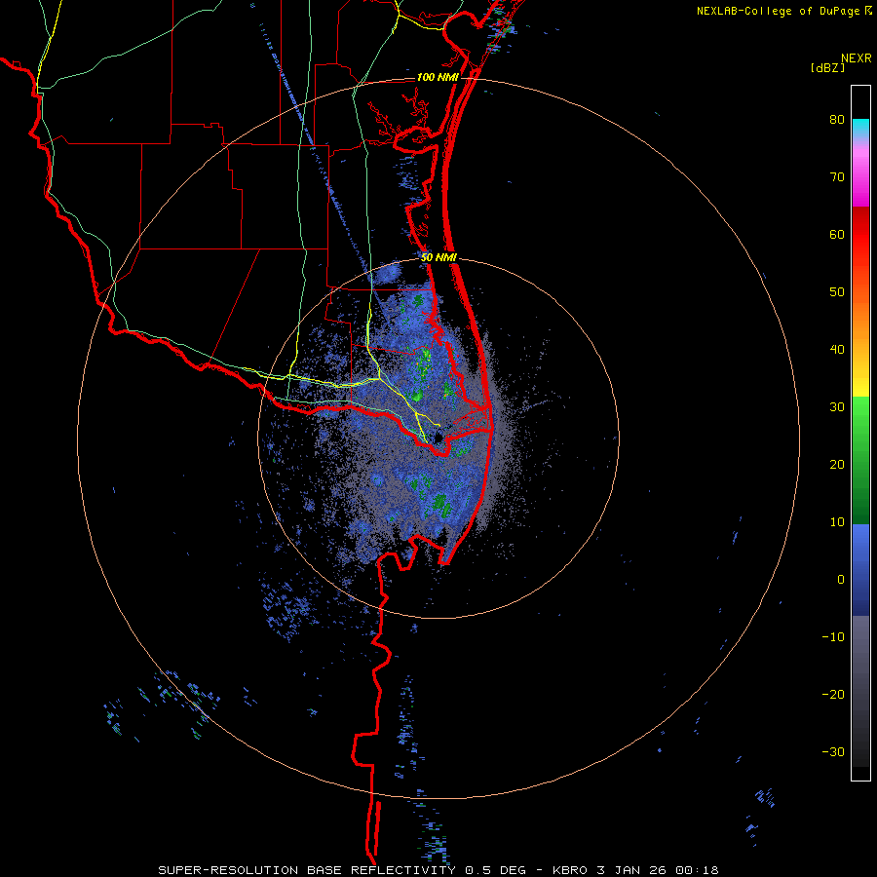Pick the magenta segment of the color bar
The height and width of the screenshot is (877, 877).
coord(860,182)
